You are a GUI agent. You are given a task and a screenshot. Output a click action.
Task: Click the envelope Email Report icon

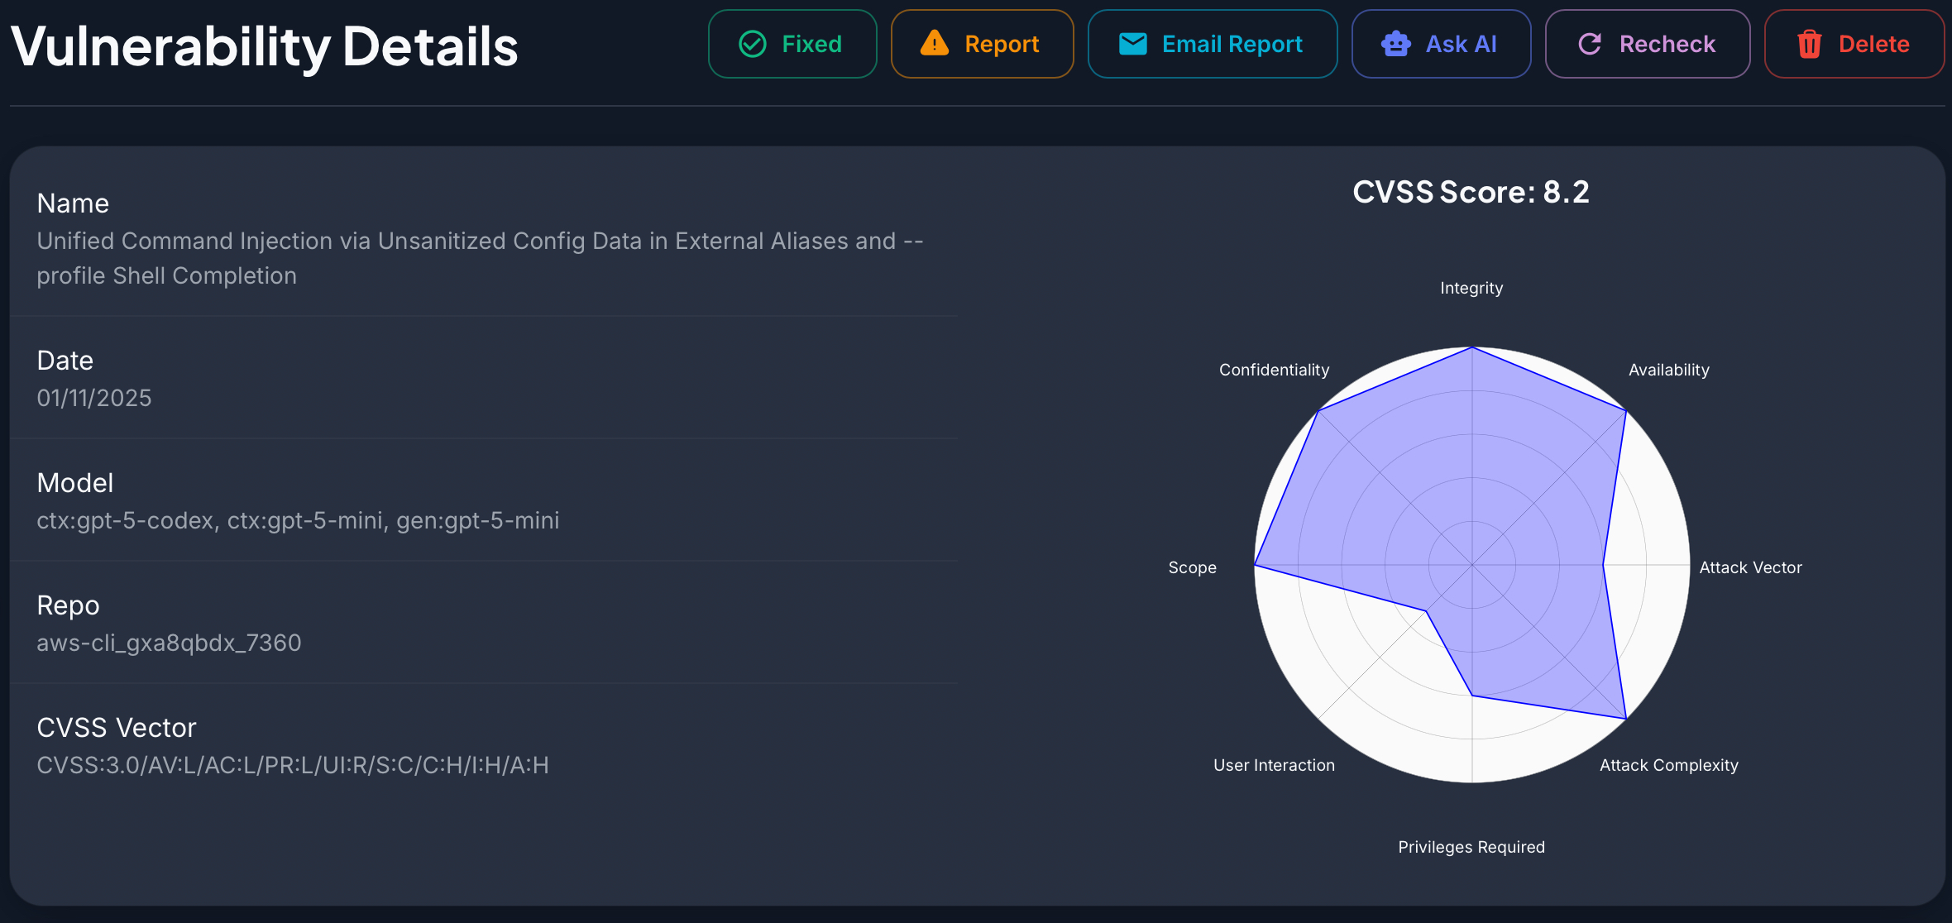pyautogui.click(x=1132, y=44)
